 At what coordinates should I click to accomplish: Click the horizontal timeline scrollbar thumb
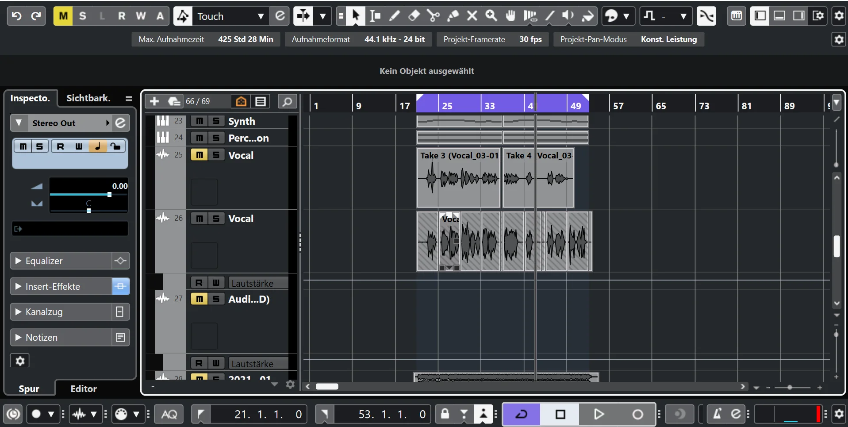[x=327, y=387]
